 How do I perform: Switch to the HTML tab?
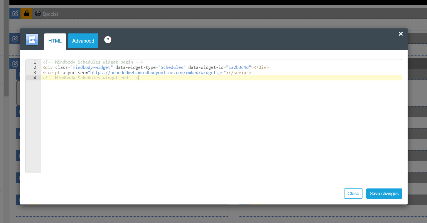tap(55, 41)
